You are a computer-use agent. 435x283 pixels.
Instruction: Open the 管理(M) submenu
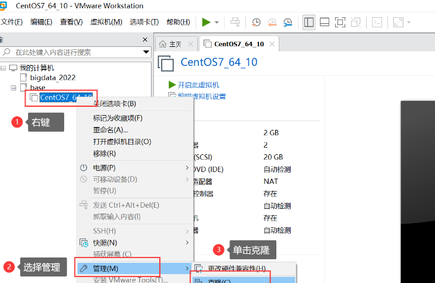[135, 268]
